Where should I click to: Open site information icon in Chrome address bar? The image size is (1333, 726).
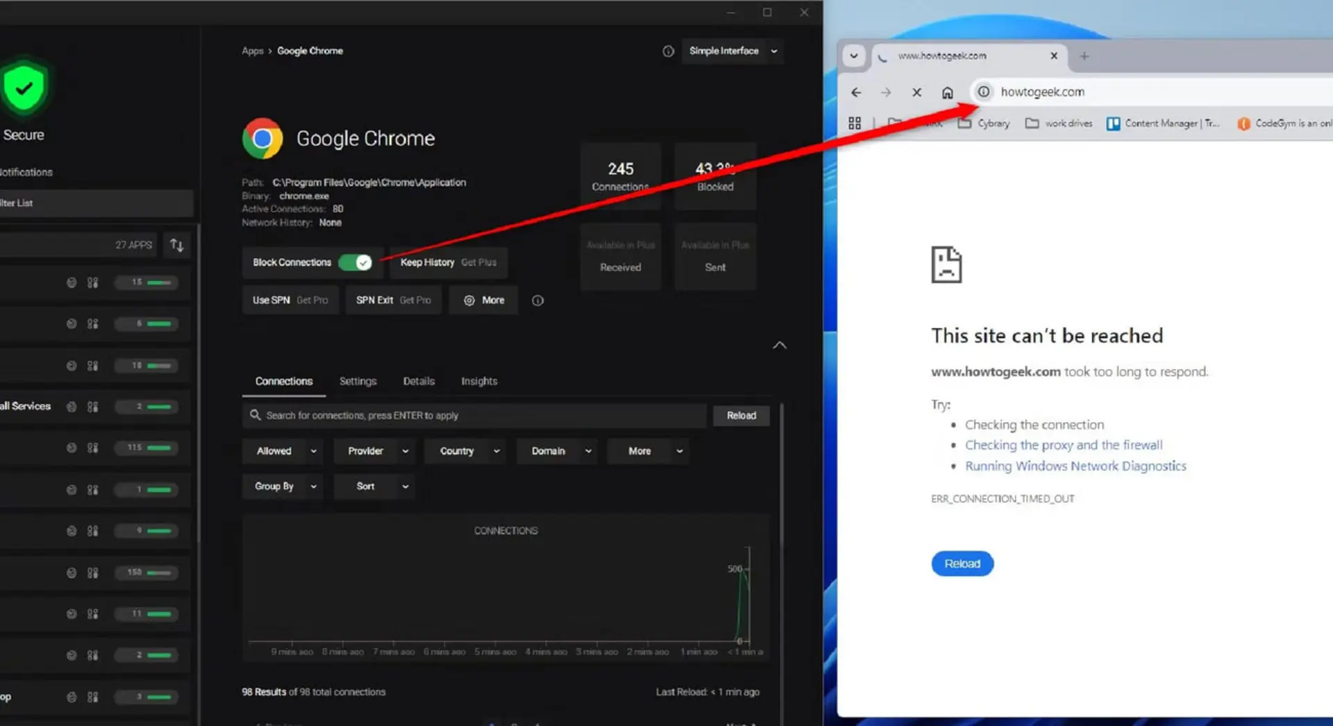tap(984, 92)
